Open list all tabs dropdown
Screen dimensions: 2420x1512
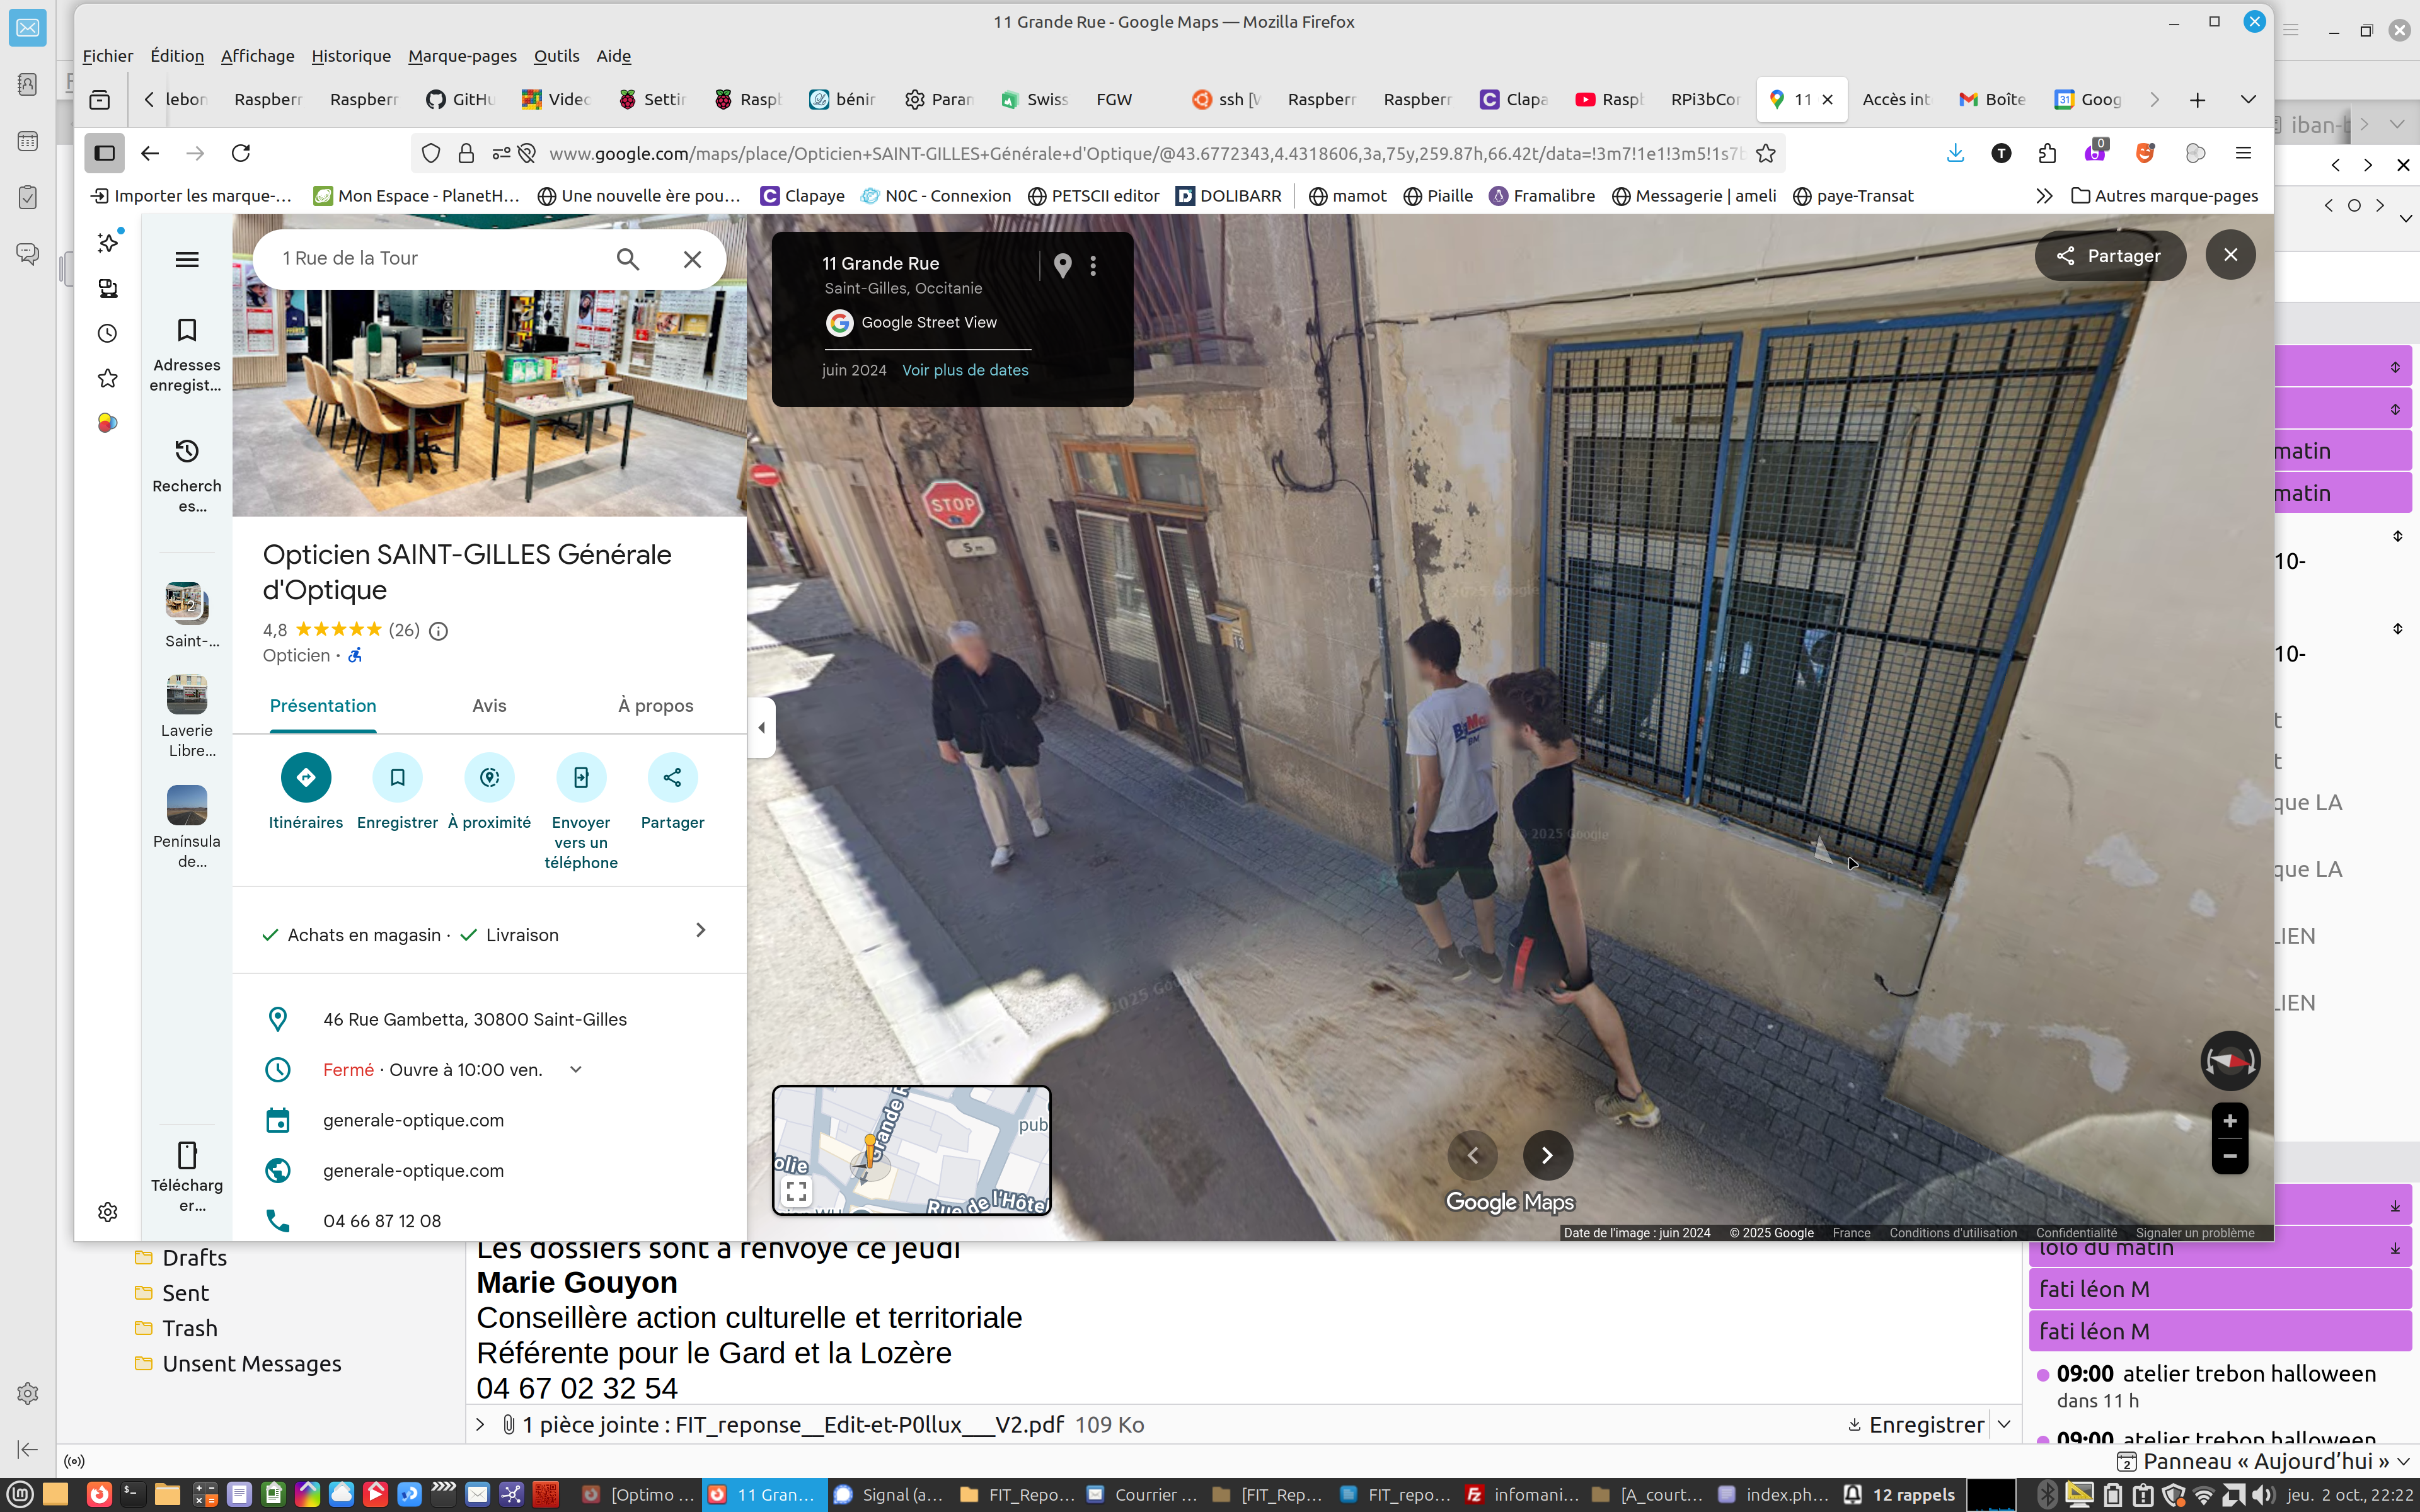tap(2248, 99)
